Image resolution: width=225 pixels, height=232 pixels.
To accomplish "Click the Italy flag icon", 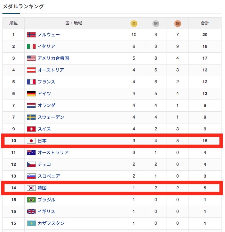I will point(31,46).
